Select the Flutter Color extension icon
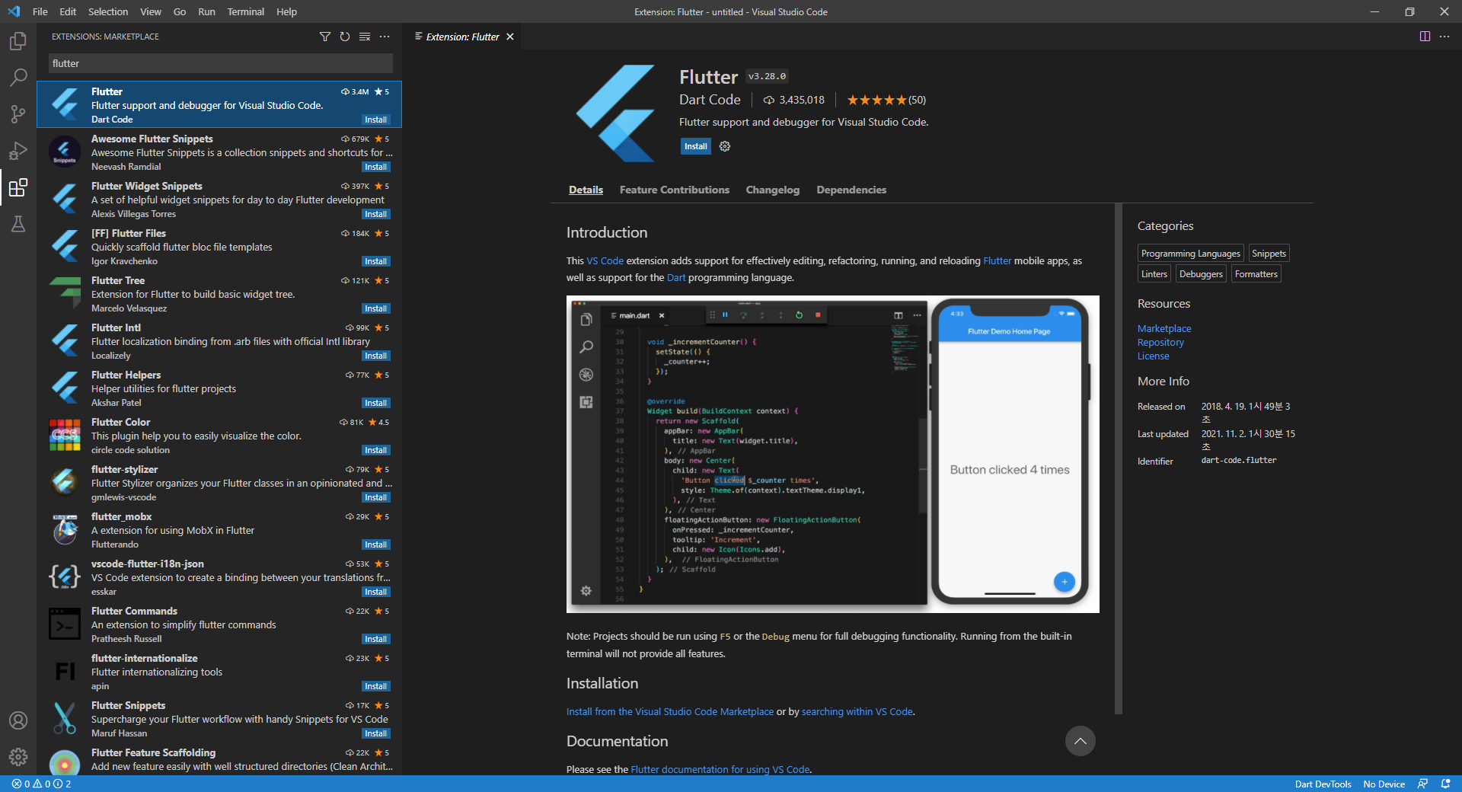1462x792 pixels. click(x=65, y=436)
